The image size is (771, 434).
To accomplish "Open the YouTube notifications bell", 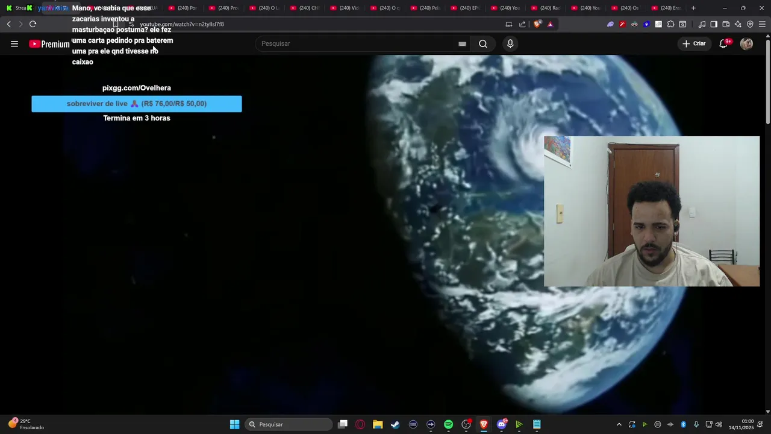I will pos(723,44).
